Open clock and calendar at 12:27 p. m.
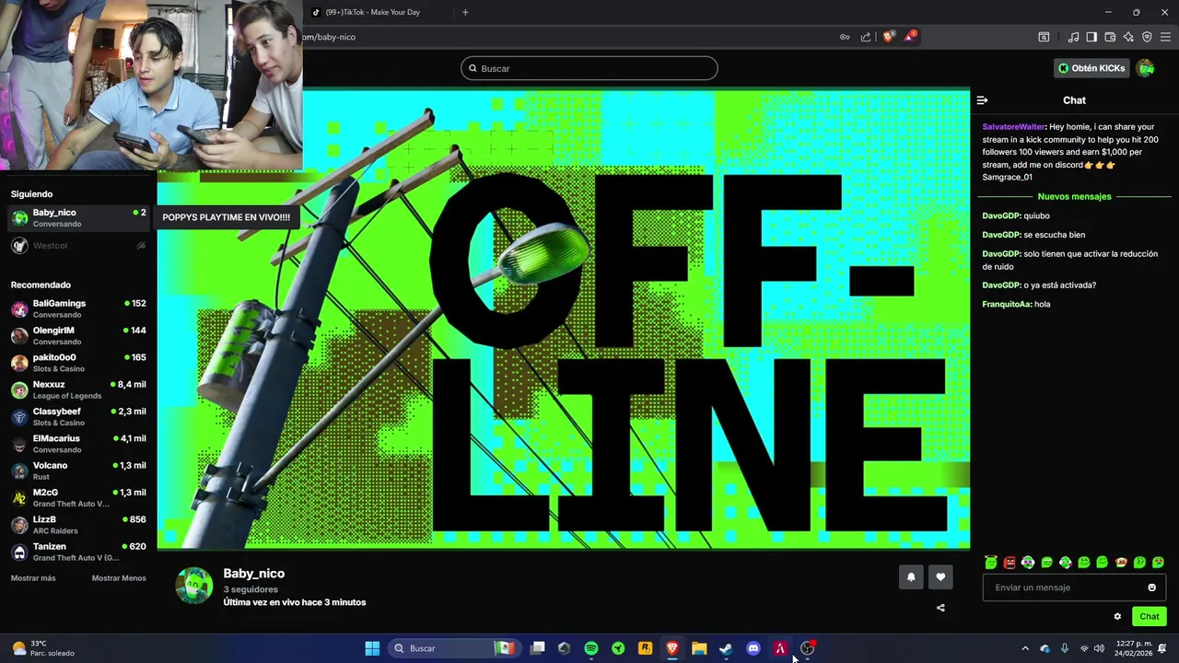The height and width of the screenshot is (663, 1179). click(x=1134, y=648)
